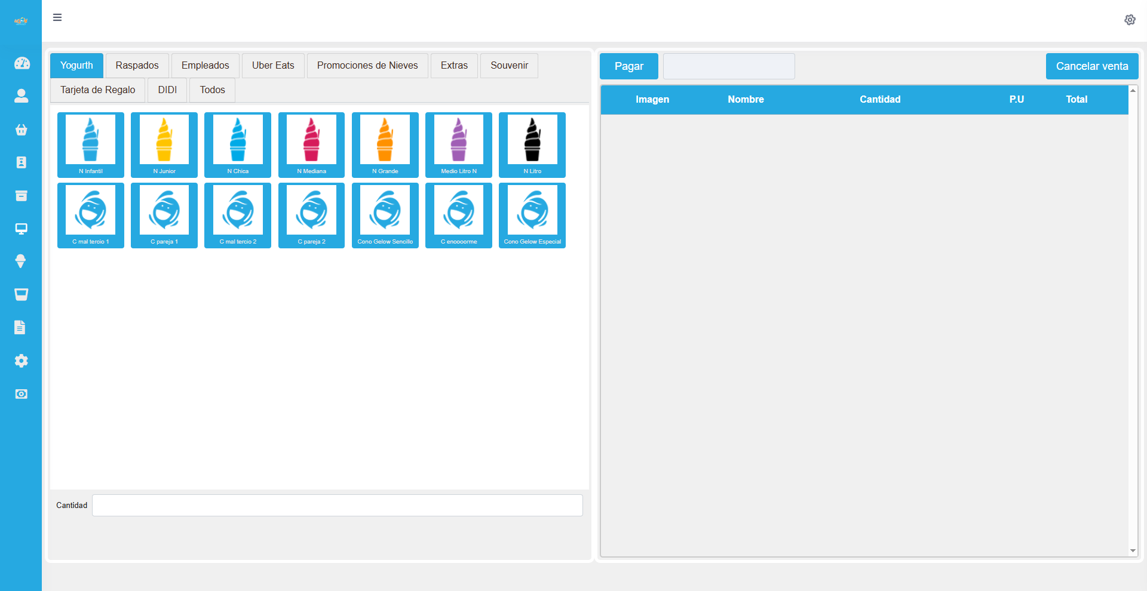This screenshot has width=1147, height=591.
Task: Click the top-right settings cog icon
Action: (1130, 20)
